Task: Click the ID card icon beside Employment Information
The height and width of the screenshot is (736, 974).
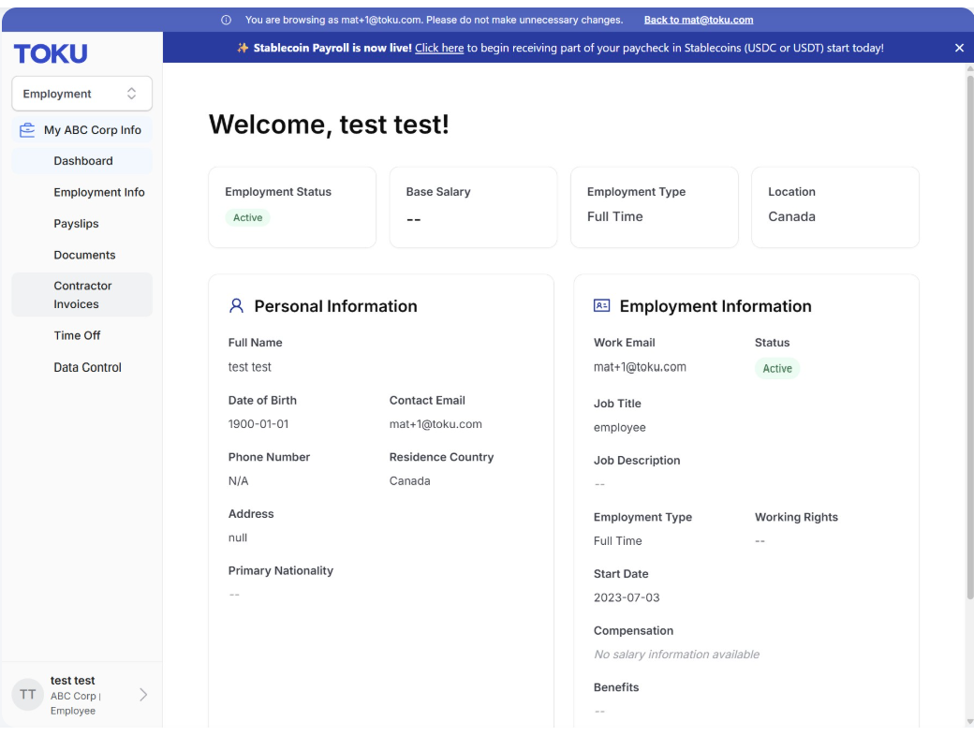Action: click(601, 305)
